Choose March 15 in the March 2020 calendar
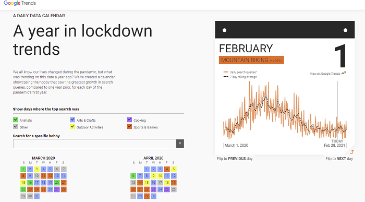The width and height of the screenshot is (365, 202). (x=23, y=183)
